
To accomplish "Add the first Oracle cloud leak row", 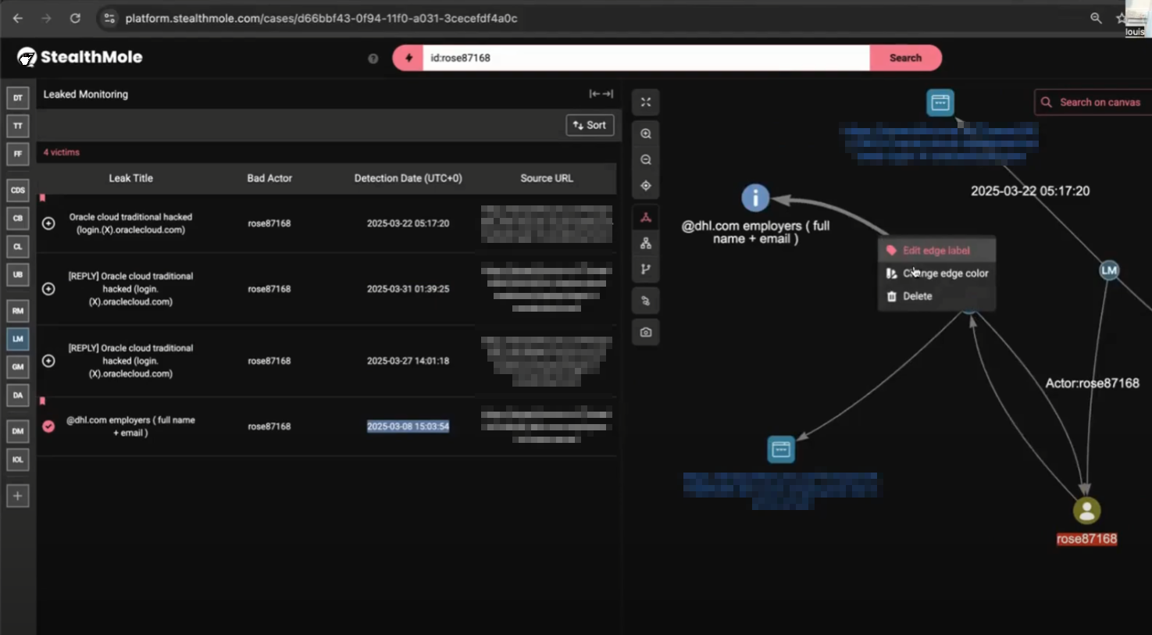I will 48,223.
